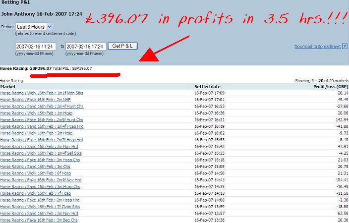The image size is (349, 223).
Task: Click loss value -27.60
Action: pos(343,107)
